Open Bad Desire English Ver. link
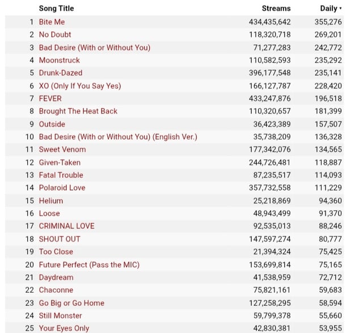363x333 pixels. (x=117, y=137)
